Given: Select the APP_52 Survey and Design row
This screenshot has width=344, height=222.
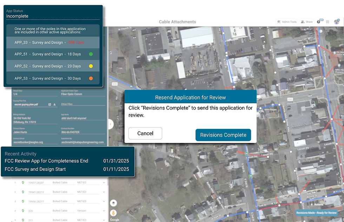Looking at the screenshot, I should click(x=53, y=66).
